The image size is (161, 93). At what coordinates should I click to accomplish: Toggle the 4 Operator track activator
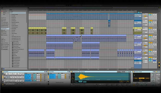(x=150, y=35)
